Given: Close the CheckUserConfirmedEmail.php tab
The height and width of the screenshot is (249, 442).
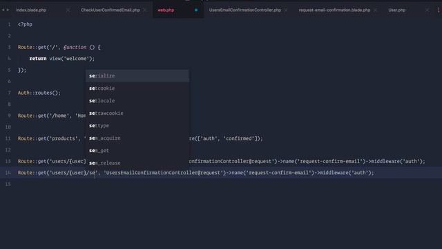Looking at the screenshot, I should point(145,10).
